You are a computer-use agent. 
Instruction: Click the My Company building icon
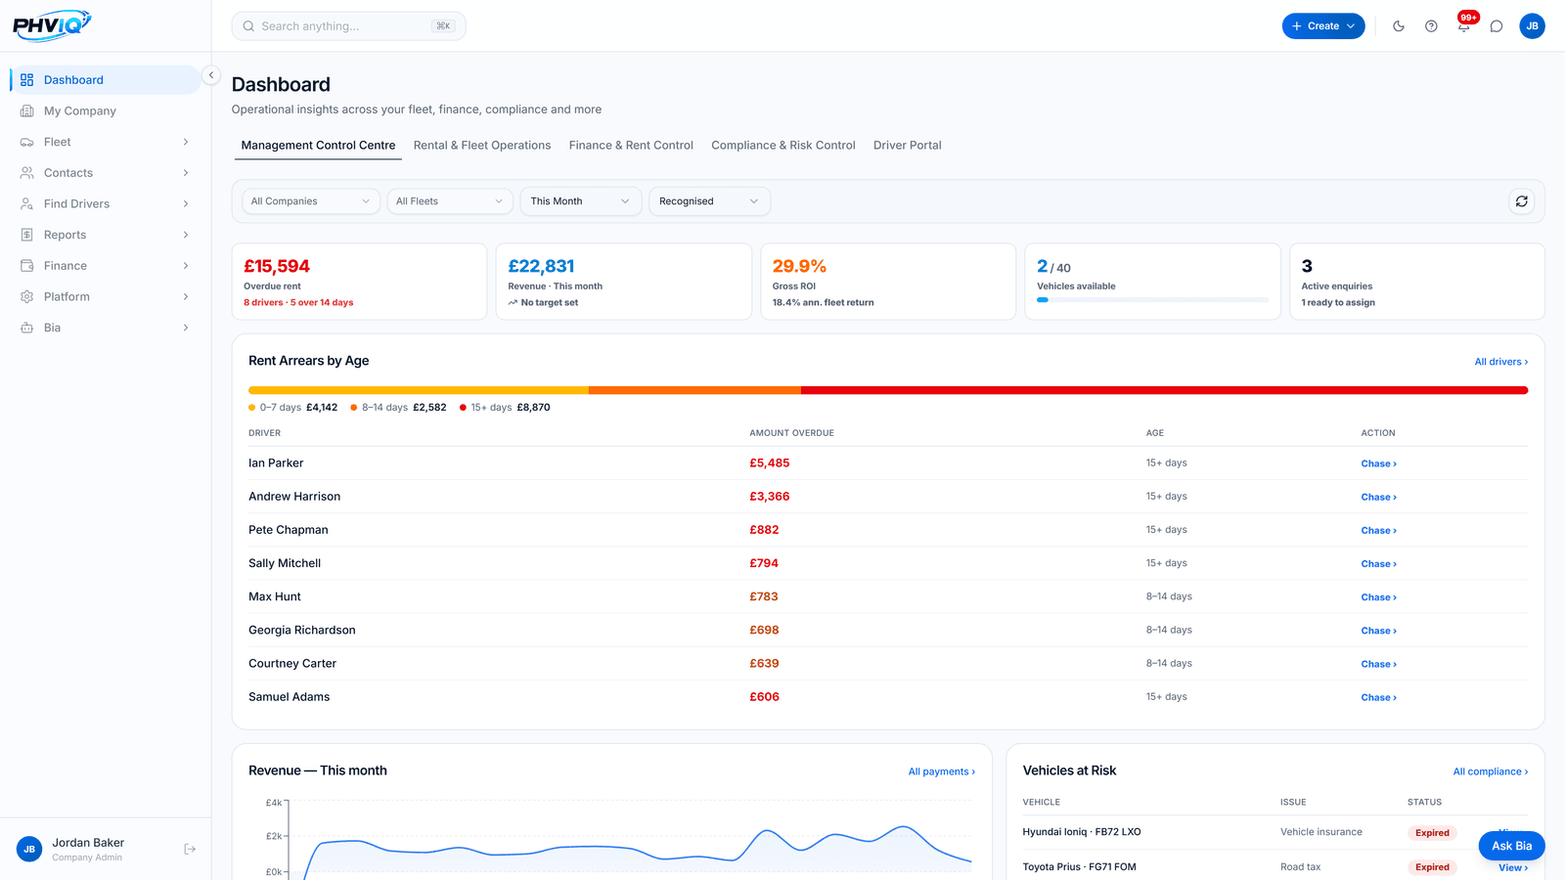coord(27,111)
